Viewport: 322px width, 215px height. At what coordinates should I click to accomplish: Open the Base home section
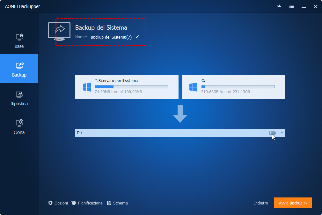pos(19,41)
